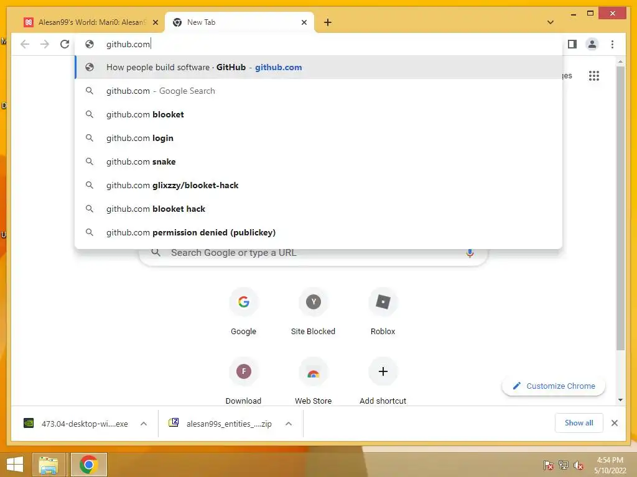This screenshot has width=637, height=477.
Task: Dismiss the downloads bar
Action: click(x=614, y=423)
